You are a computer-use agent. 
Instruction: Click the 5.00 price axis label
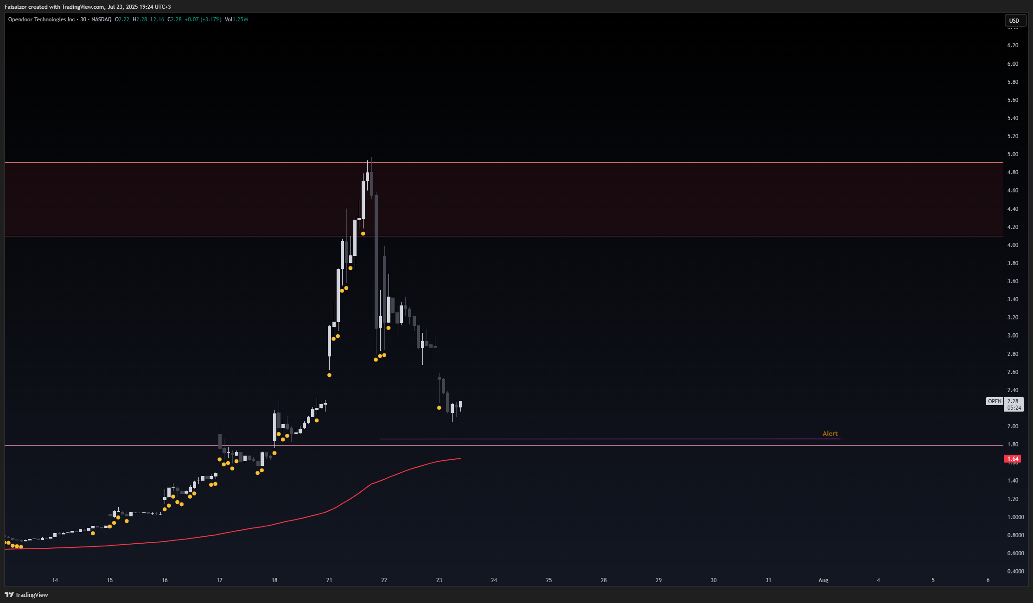[1013, 154]
